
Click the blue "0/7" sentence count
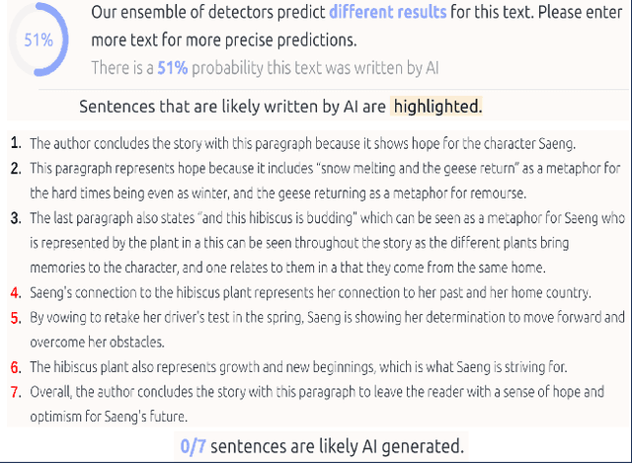192,445
